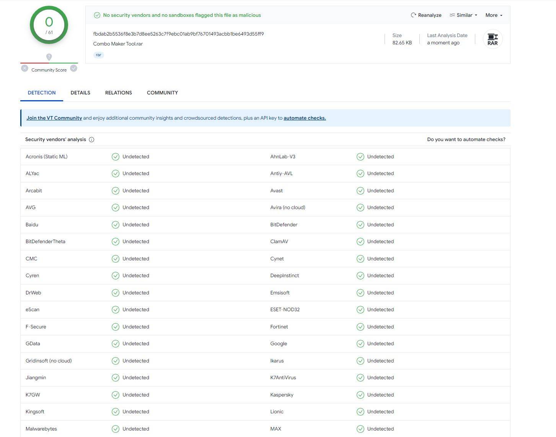Screen dimensions: 556x437
Task: Click the RAR file type icon
Action: tap(492, 39)
